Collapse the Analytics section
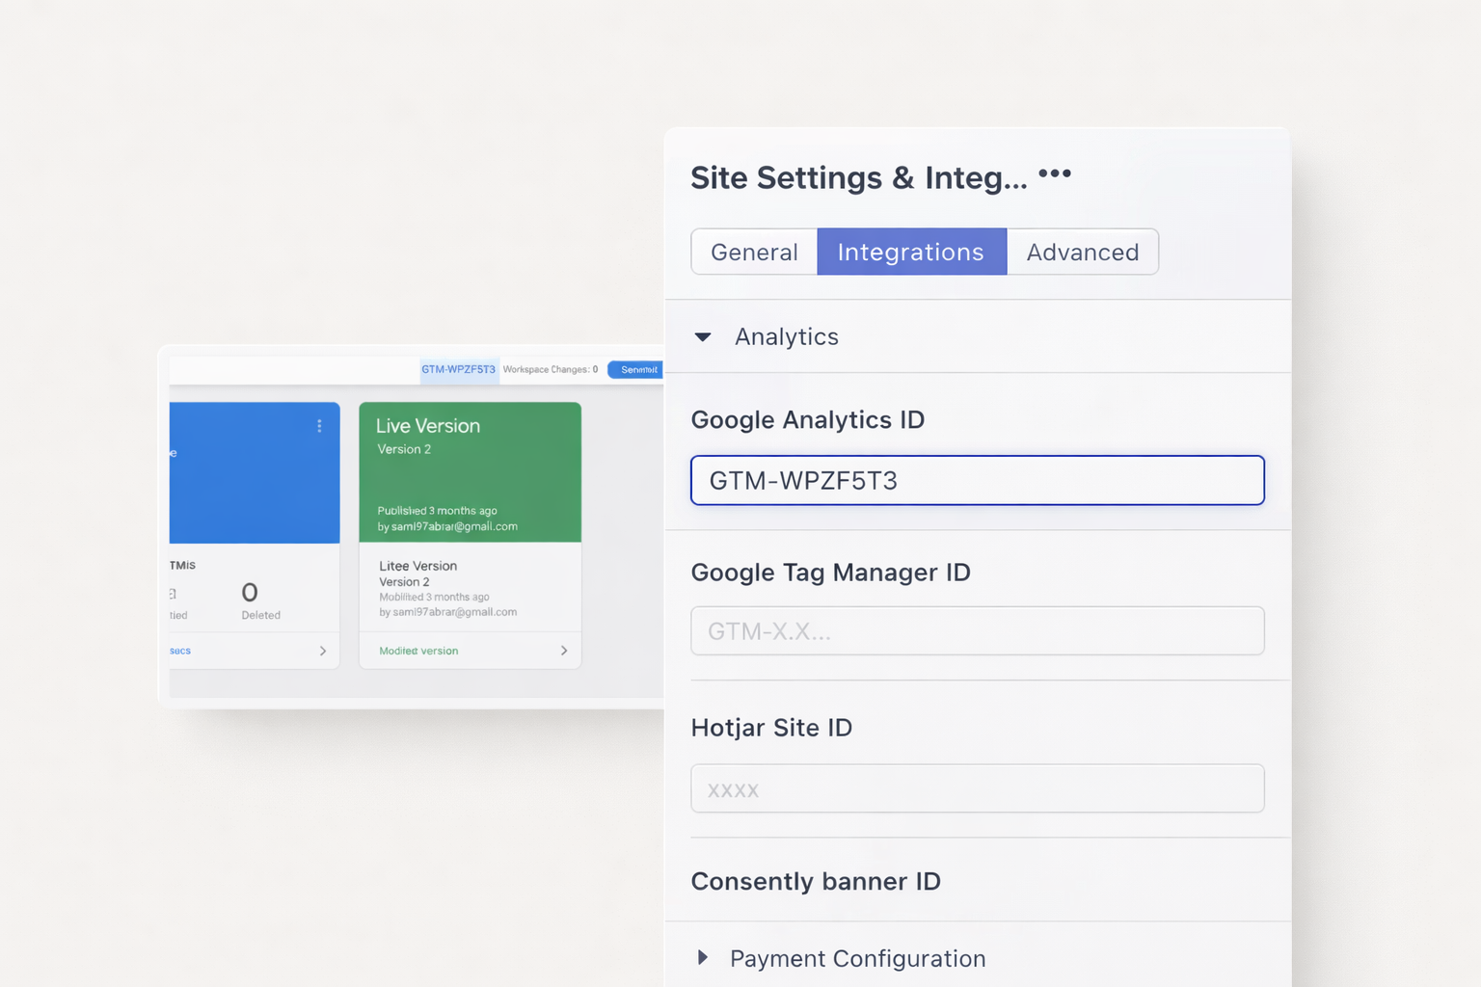 coord(703,336)
